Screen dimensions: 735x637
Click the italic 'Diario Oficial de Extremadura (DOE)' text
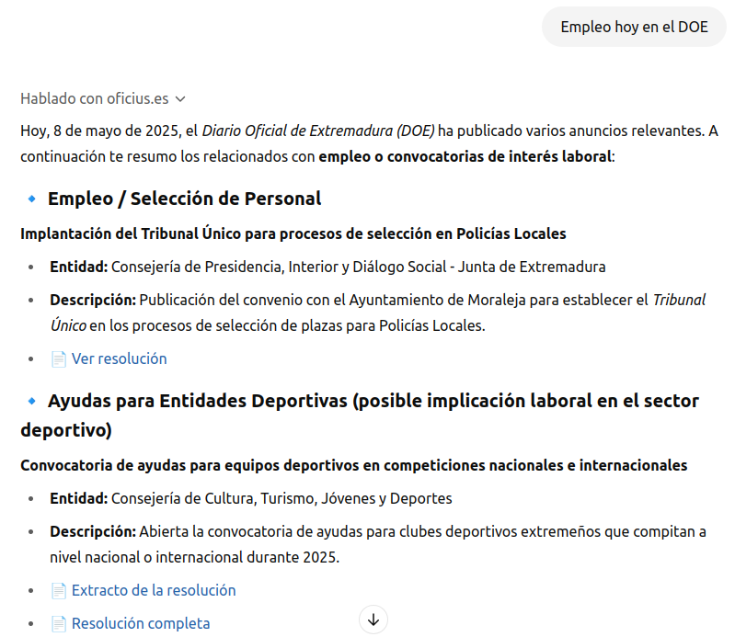(x=318, y=131)
